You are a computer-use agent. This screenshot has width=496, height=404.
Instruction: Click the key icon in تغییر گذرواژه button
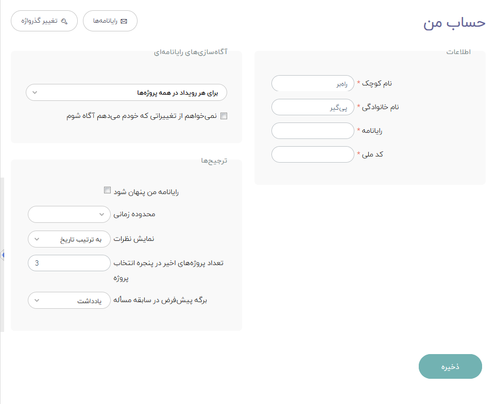pos(64,21)
